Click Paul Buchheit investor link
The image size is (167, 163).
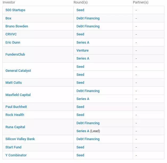tap(16, 107)
